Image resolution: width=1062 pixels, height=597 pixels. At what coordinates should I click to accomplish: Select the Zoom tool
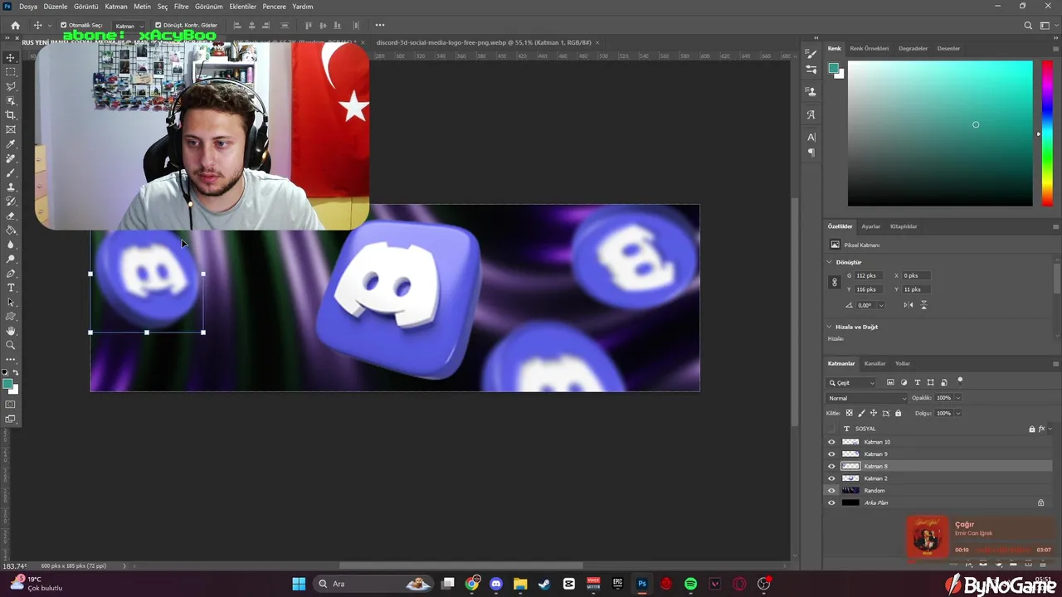[x=11, y=345]
